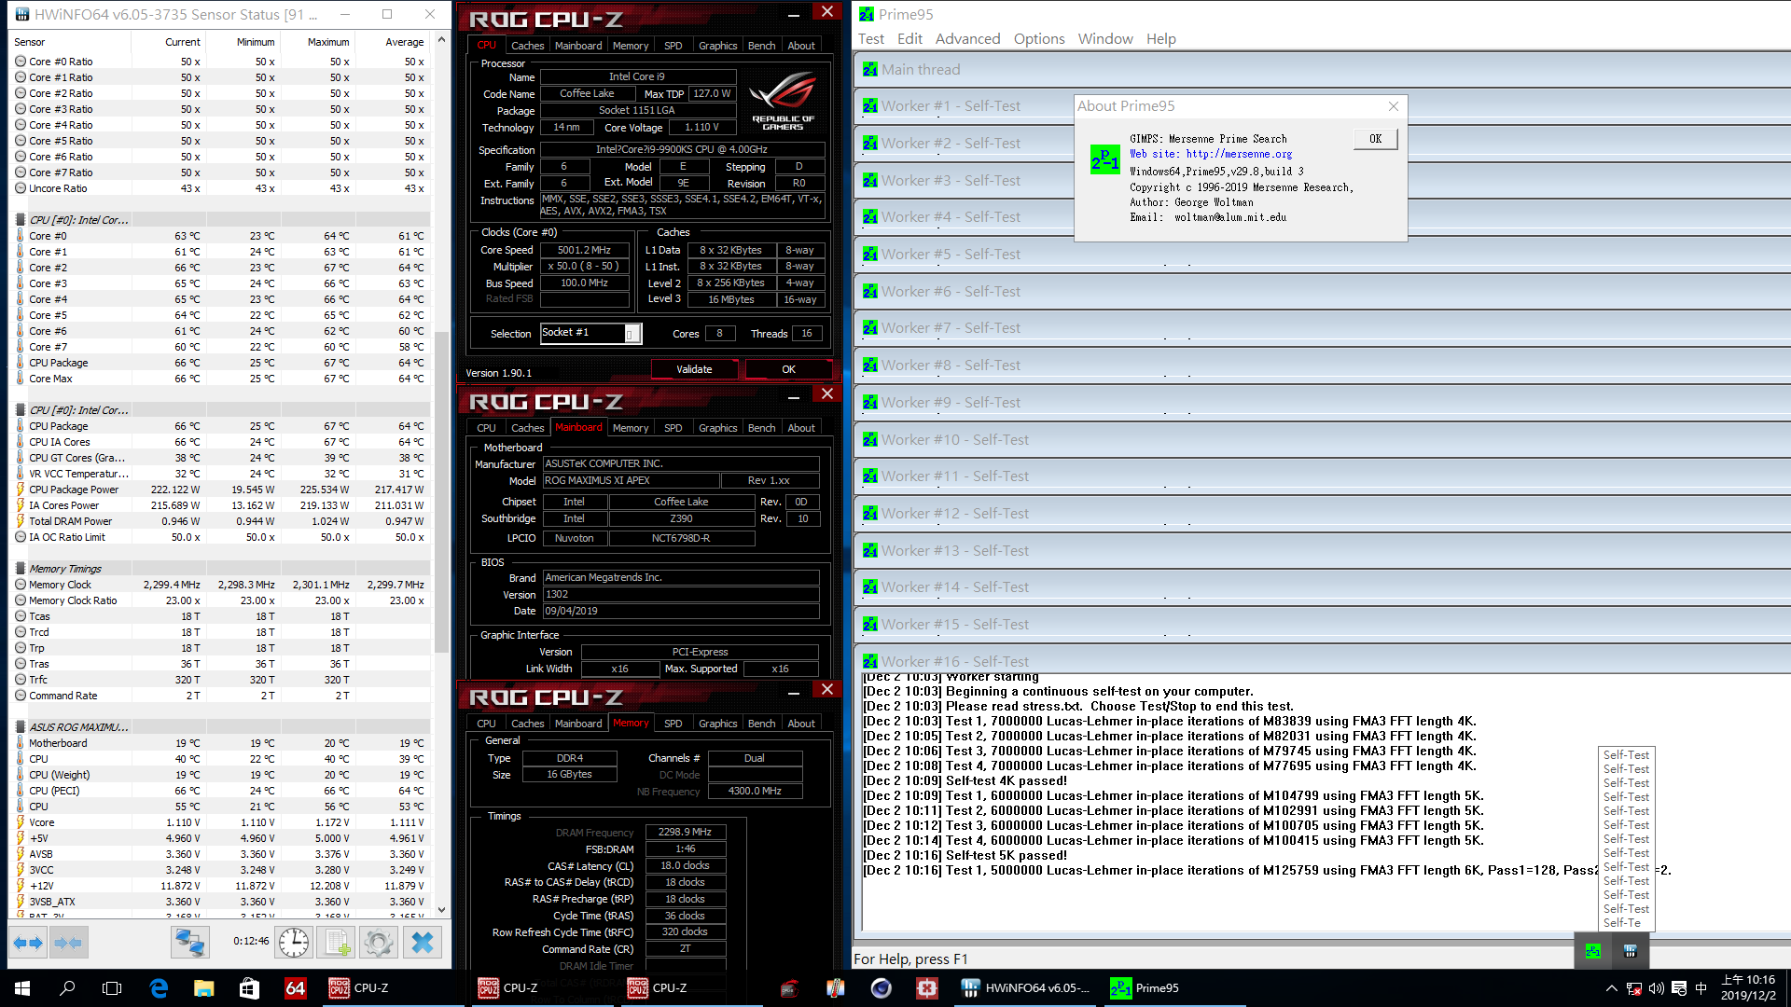The image size is (1791, 1007).
Task: Click mersenne.org web site text in About dialog
Action: [x=1211, y=155]
